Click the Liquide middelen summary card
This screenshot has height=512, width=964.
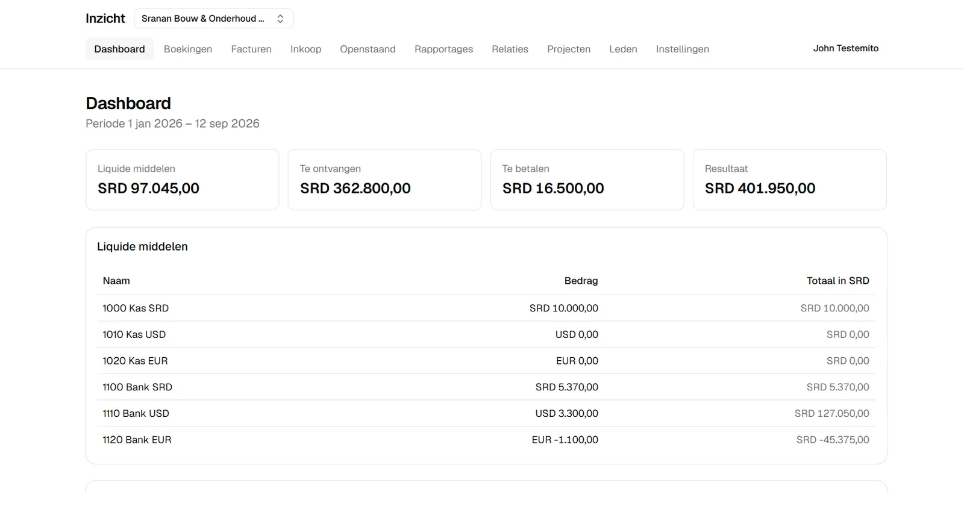183,180
